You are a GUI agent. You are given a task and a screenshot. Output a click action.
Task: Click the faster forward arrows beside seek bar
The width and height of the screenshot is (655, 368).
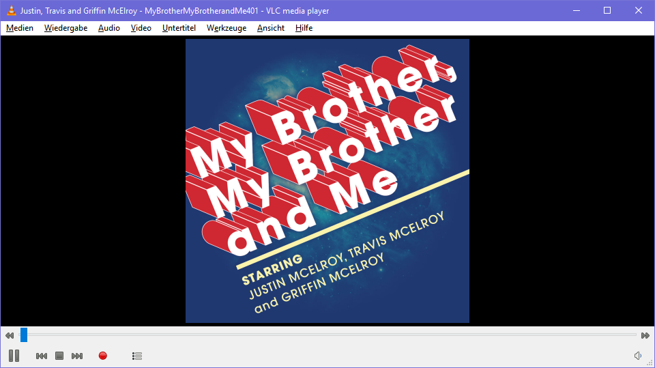(645, 335)
